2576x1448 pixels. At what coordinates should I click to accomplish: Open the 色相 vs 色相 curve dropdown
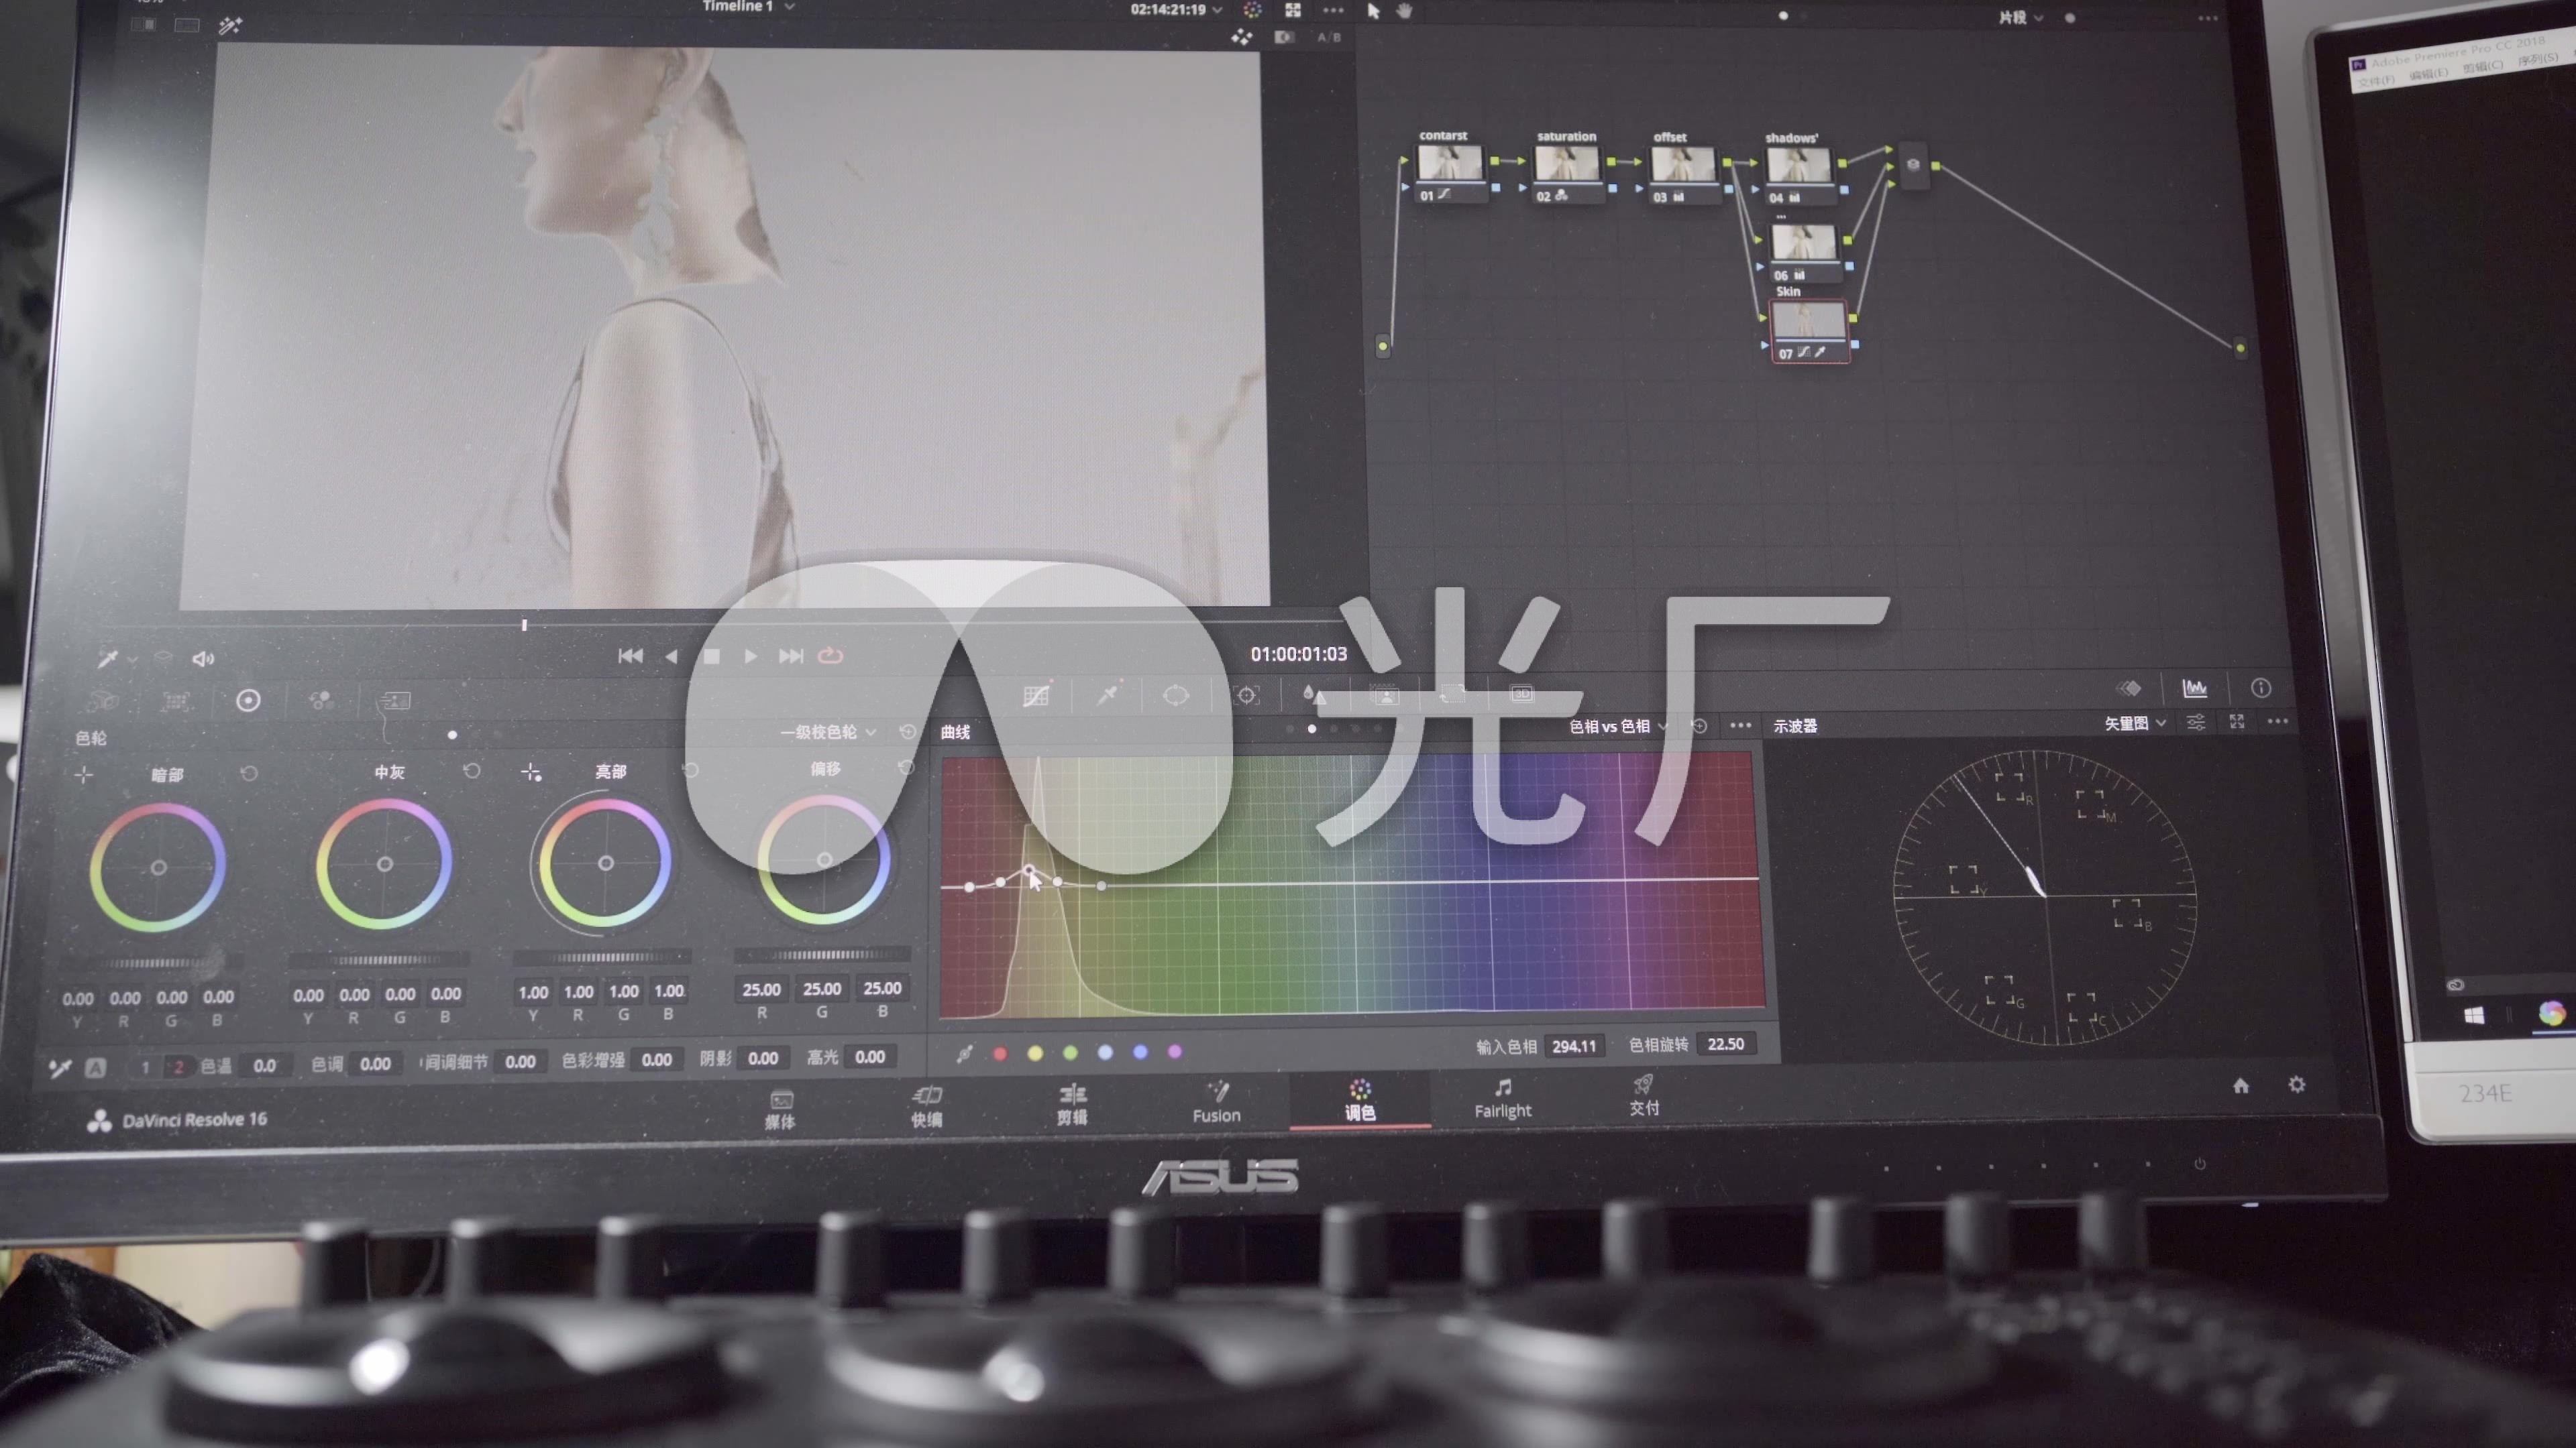[1618, 727]
